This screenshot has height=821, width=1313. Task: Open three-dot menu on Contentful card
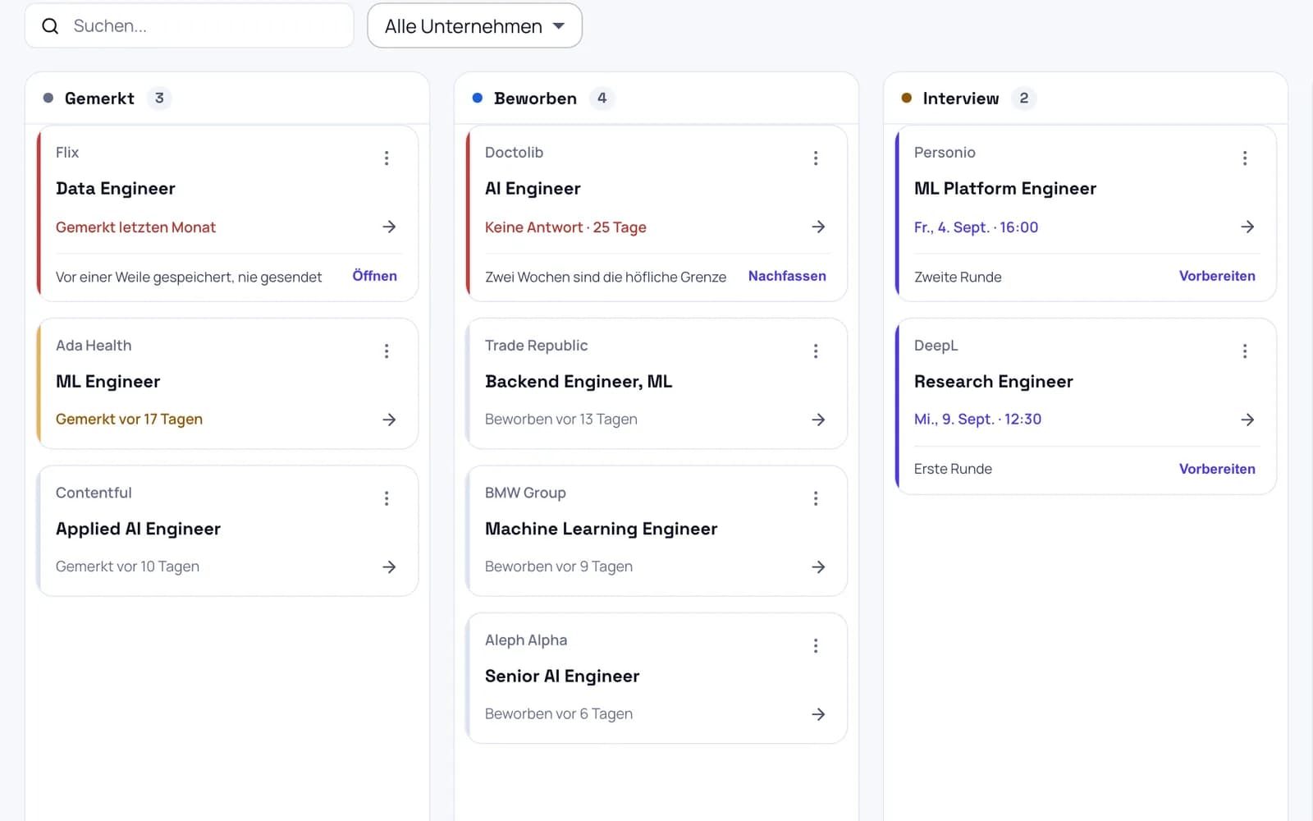(x=387, y=498)
